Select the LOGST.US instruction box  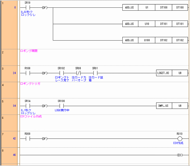point(164,73)
